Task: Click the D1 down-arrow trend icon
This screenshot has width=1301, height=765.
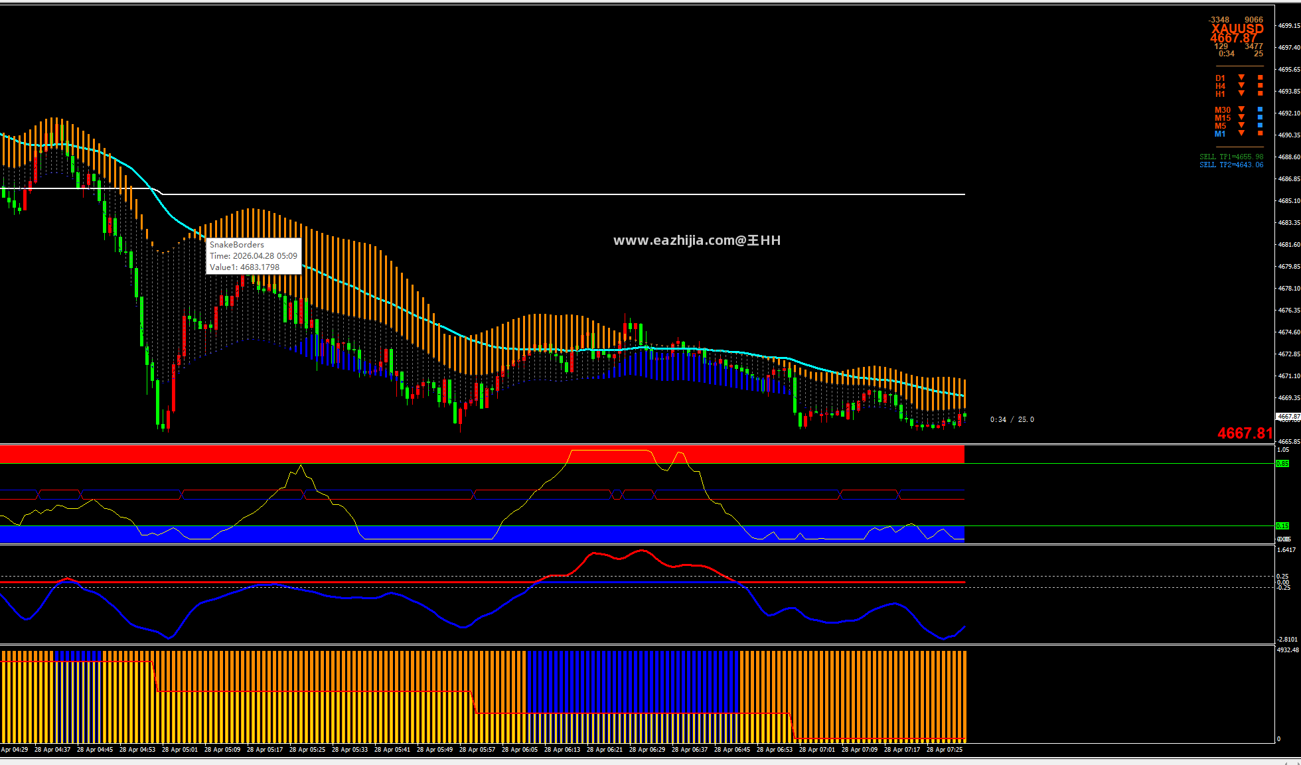Action: point(1241,78)
